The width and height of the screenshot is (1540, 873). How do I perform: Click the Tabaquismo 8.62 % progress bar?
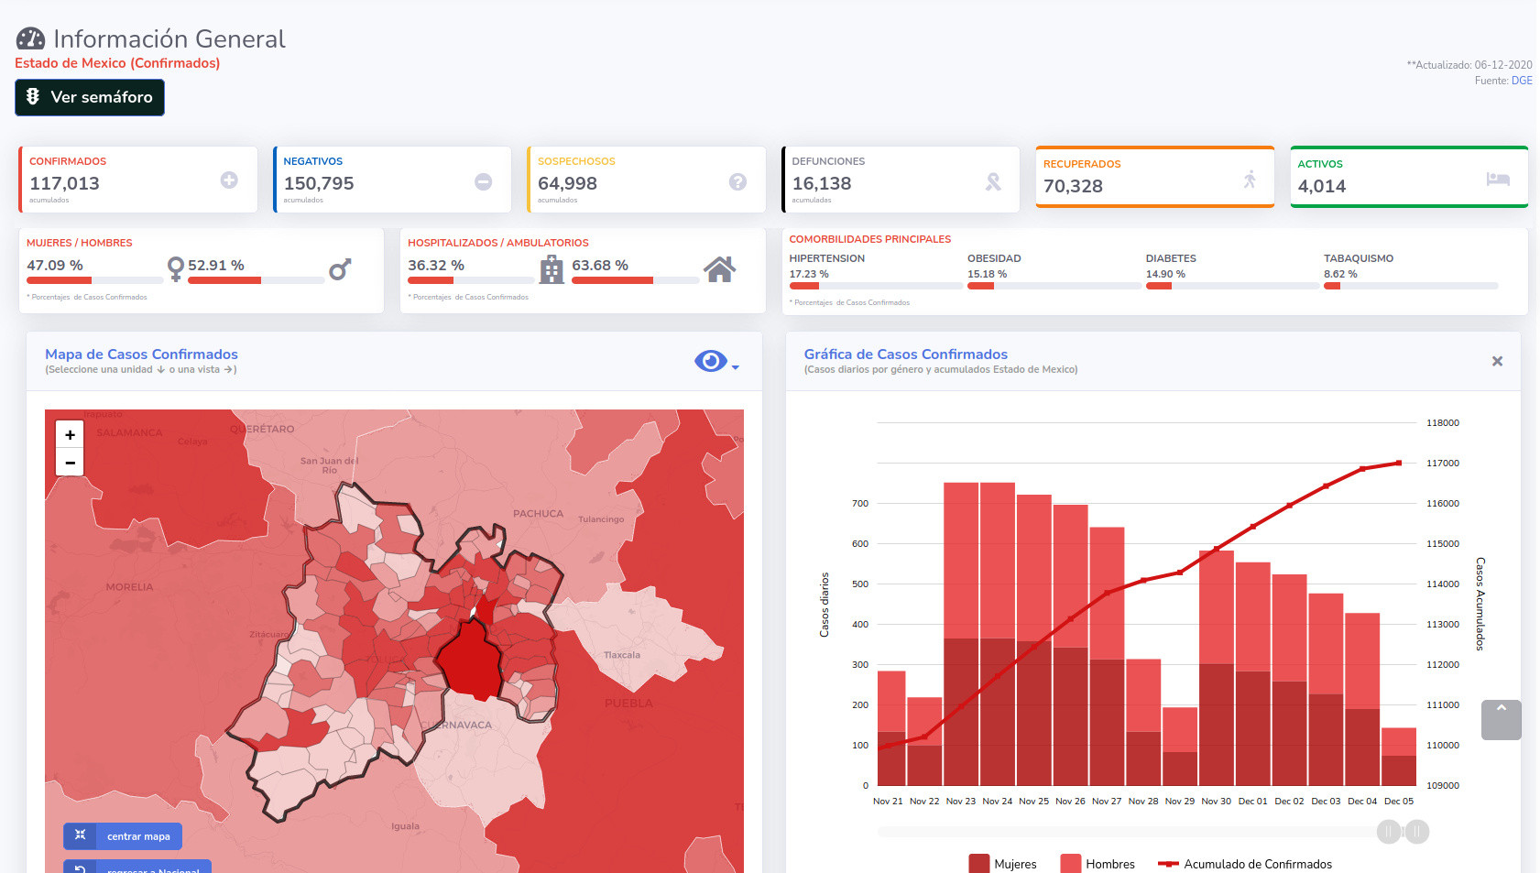1411,286
